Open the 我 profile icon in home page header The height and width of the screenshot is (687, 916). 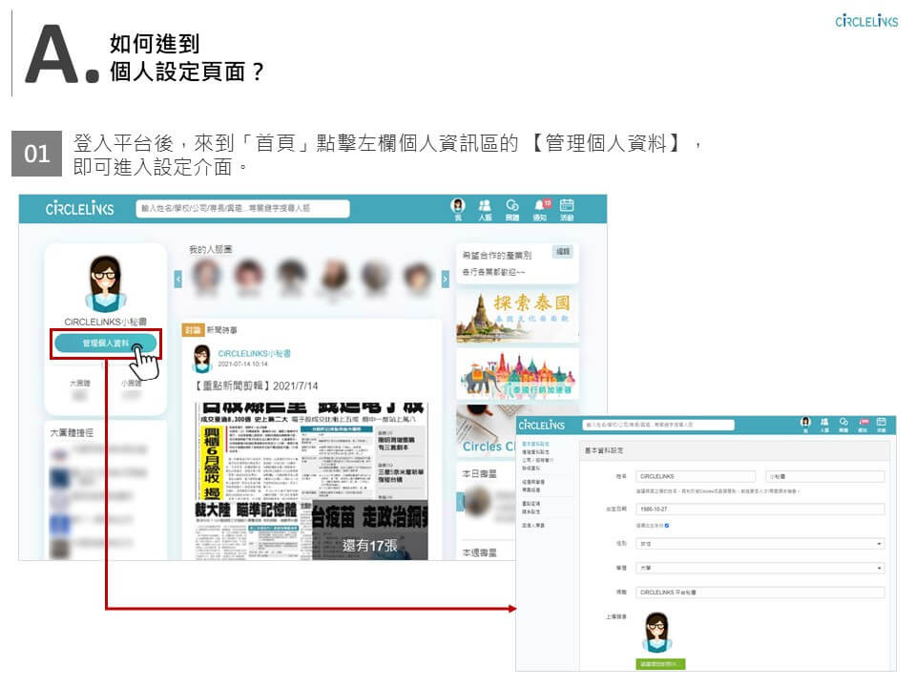[458, 209]
